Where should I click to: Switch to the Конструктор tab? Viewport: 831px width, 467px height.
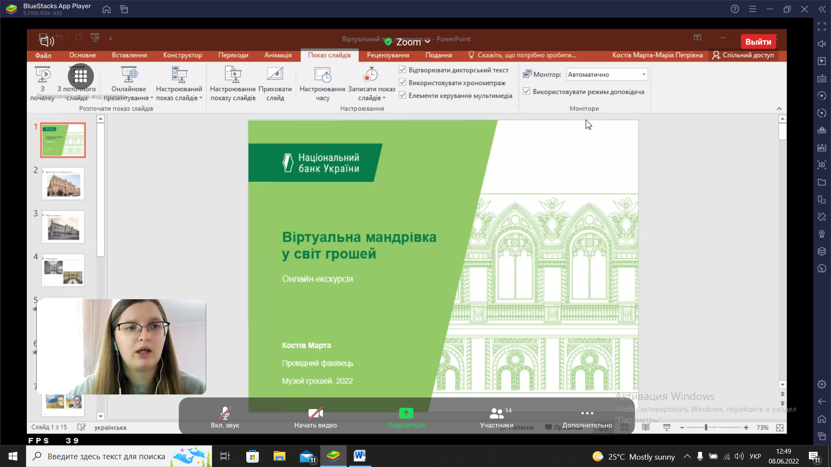point(183,55)
